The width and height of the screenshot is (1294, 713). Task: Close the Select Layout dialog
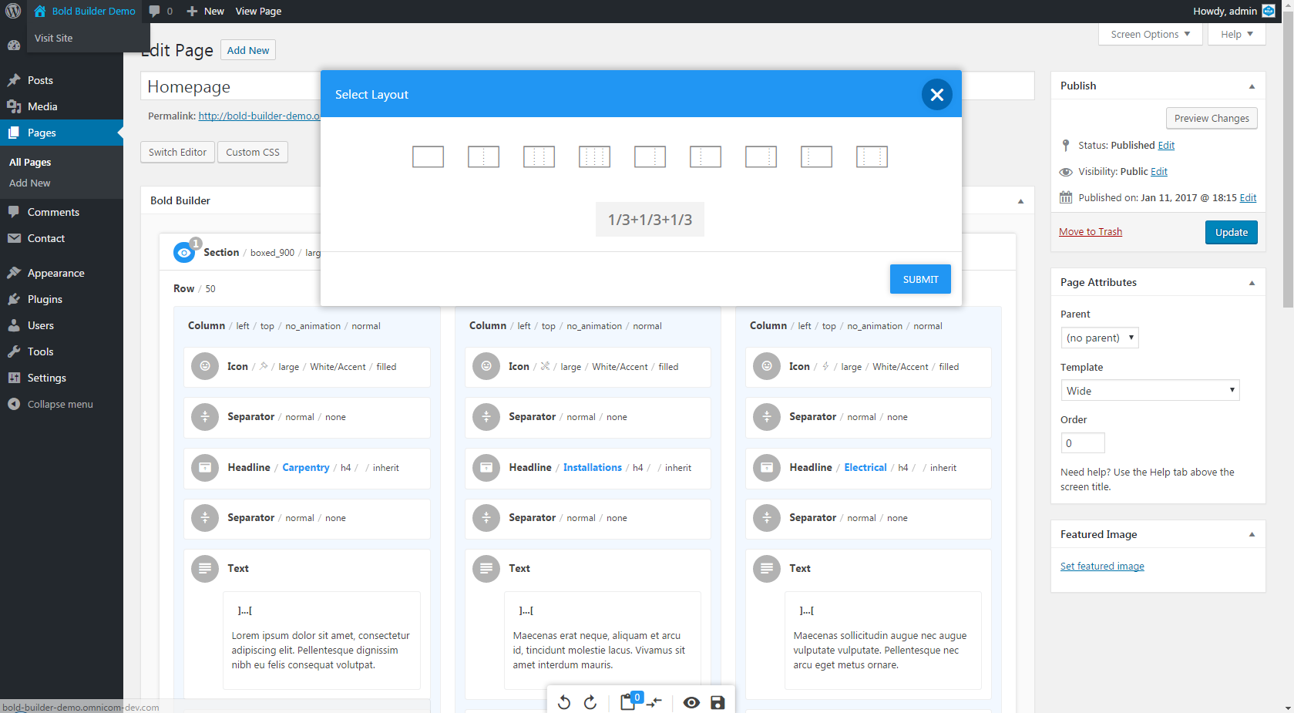pyautogui.click(x=937, y=94)
